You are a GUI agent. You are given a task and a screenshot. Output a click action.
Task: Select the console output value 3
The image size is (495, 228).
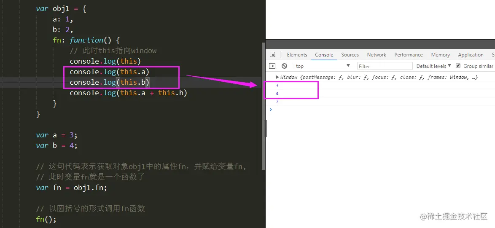[x=277, y=86]
